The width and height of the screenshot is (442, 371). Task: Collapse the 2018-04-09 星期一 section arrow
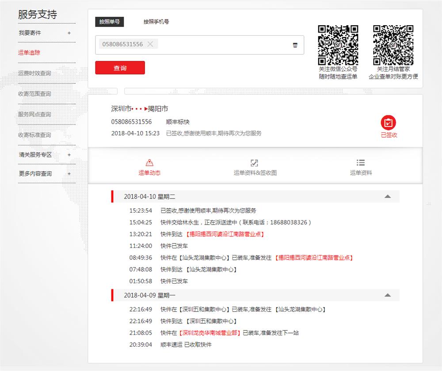388,295
